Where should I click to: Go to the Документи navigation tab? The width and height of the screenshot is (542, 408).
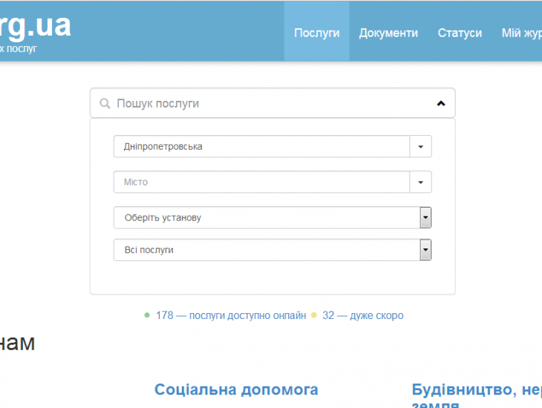388,33
